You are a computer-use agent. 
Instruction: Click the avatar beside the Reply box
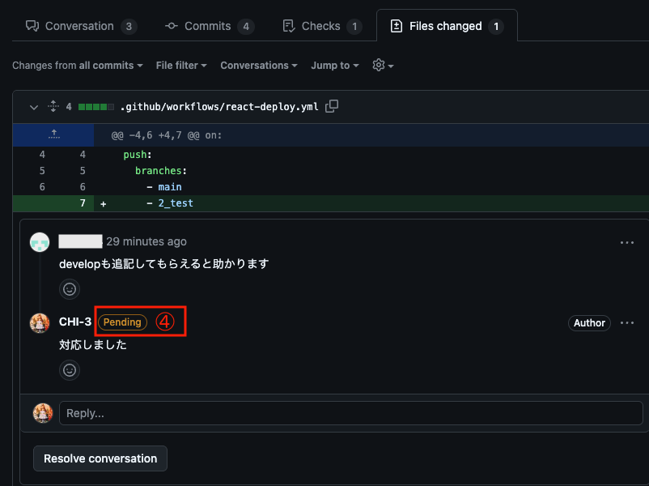(x=43, y=413)
